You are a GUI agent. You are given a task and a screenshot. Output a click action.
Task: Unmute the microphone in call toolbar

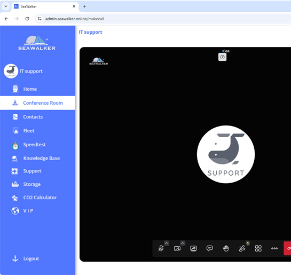click(x=161, y=248)
